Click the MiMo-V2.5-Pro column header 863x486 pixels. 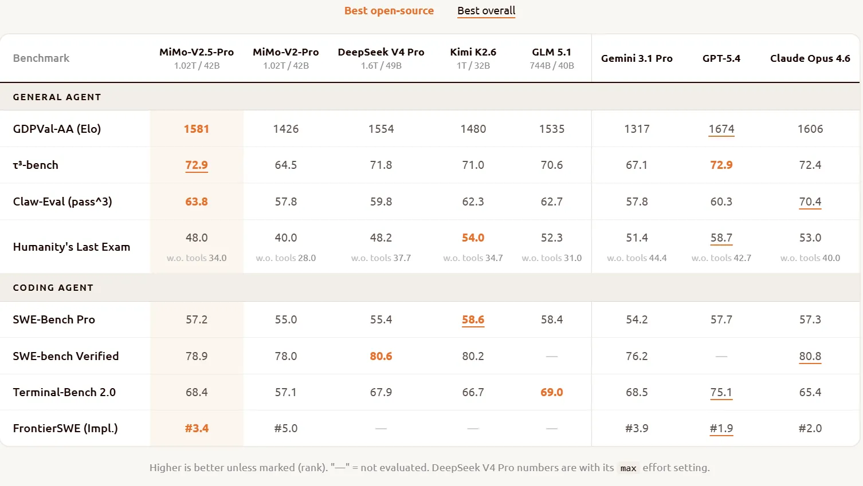(x=197, y=58)
